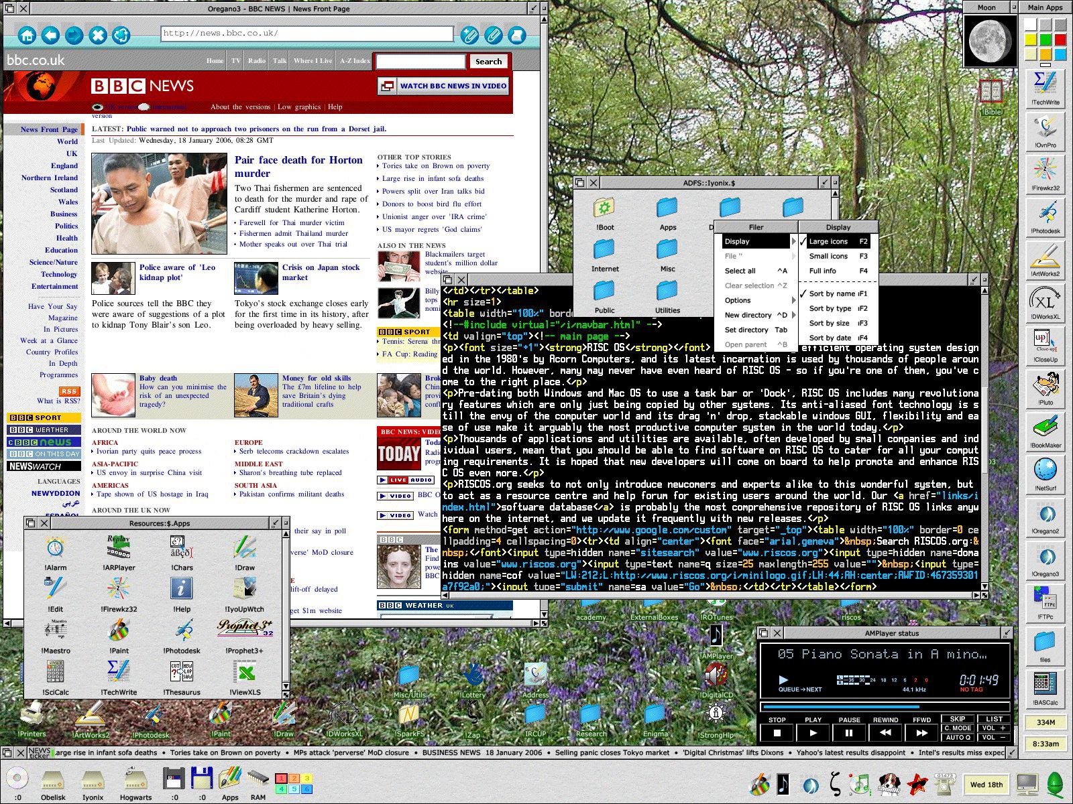Click the reload icon in Oregano3 toolbar
Image resolution: width=1073 pixels, height=804 pixels.
coord(121,35)
